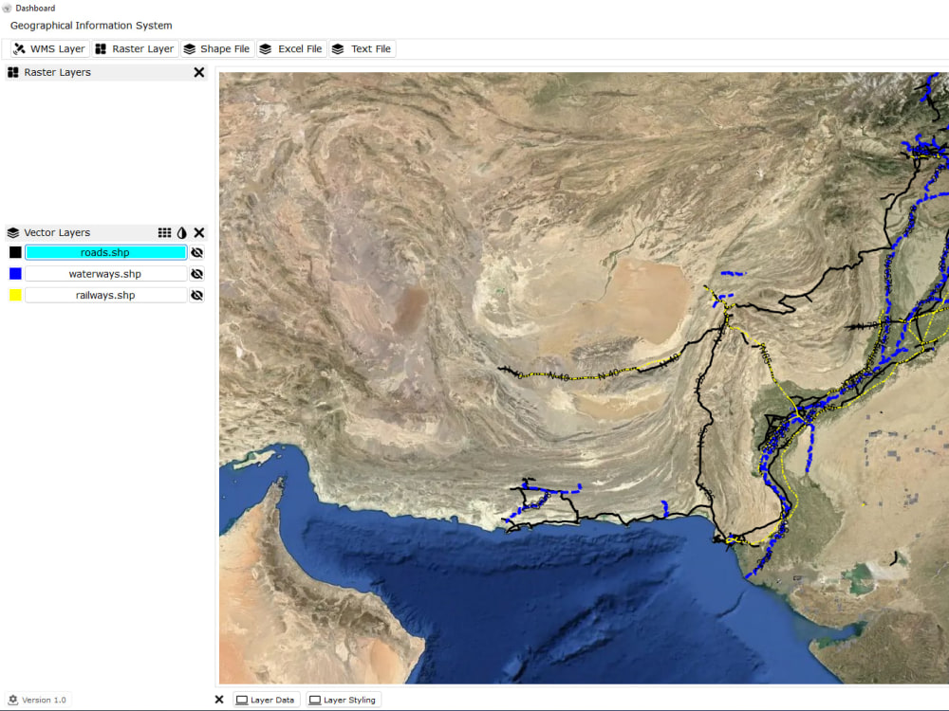Click the grid icon on Raster Layer button
The height and width of the screenshot is (711, 949).
[x=102, y=49]
